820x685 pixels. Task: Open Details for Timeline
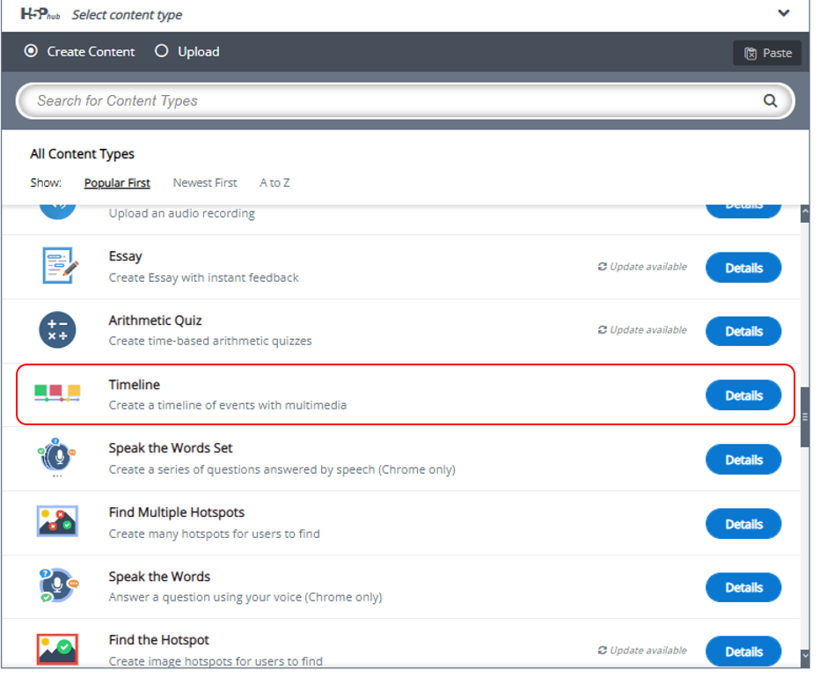click(x=743, y=396)
